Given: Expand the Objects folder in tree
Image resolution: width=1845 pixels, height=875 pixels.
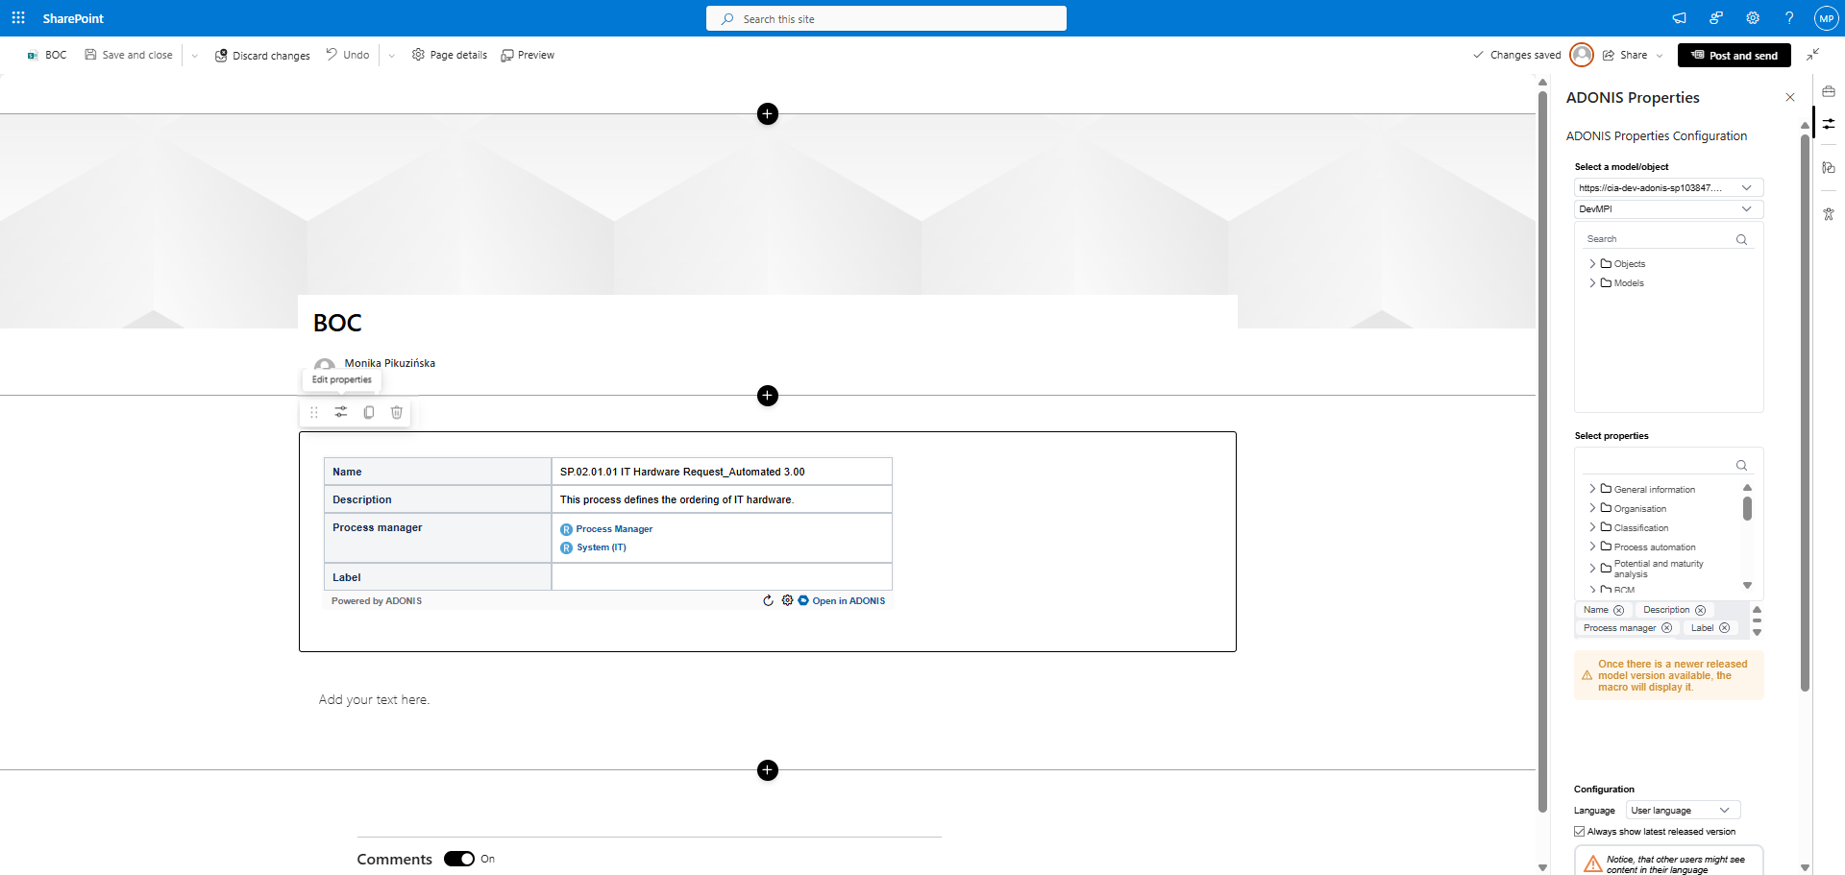Looking at the screenshot, I should point(1592,264).
